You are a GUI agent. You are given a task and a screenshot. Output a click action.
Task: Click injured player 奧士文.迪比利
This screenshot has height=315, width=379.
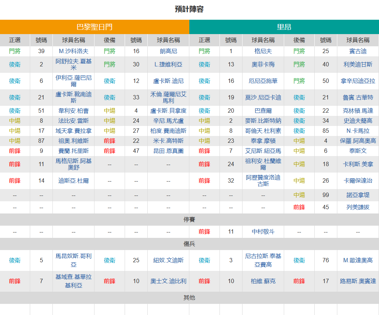[x=168, y=281]
